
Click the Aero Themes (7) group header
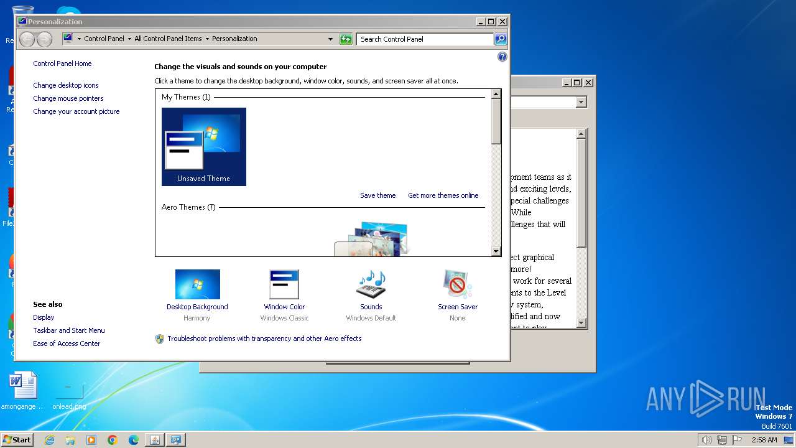click(x=188, y=207)
